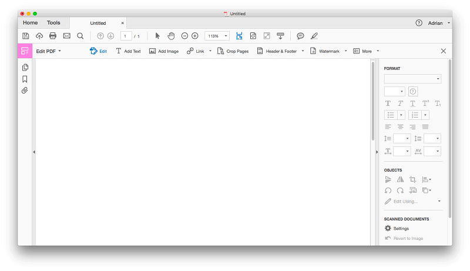Viewport: 470px width, 271px height.
Task: Switch to full screen mode icon
Action: tap(267, 36)
